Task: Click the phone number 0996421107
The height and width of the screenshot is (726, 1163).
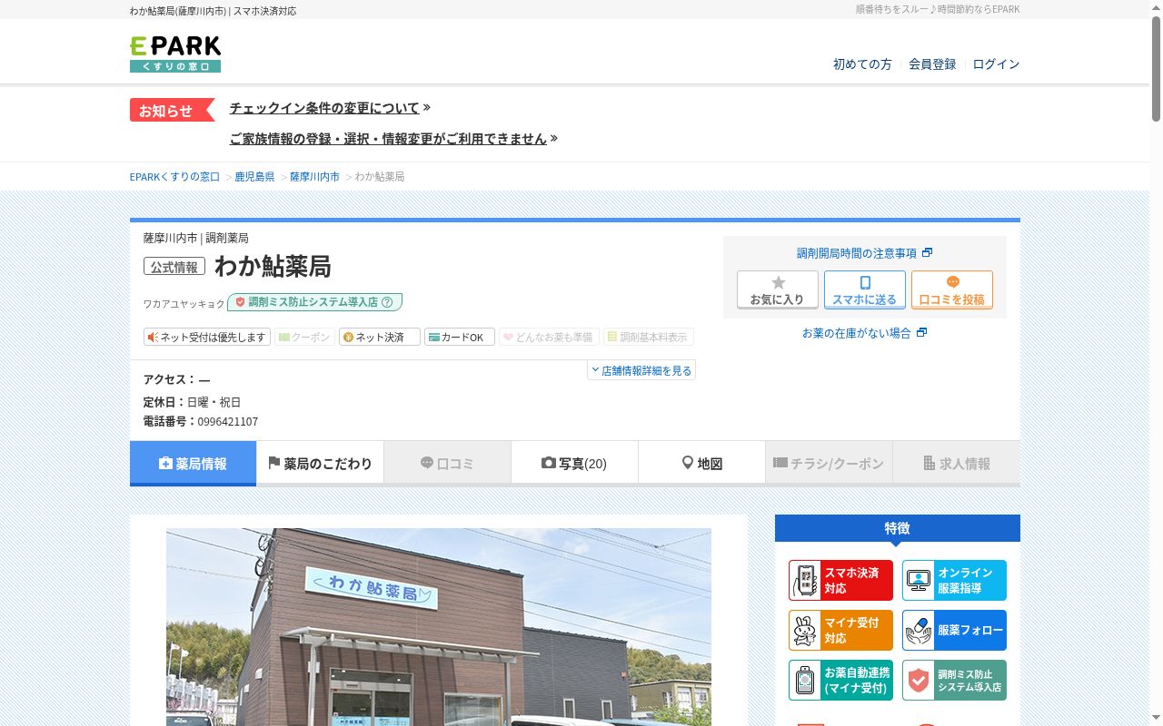Action: point(228,422)
